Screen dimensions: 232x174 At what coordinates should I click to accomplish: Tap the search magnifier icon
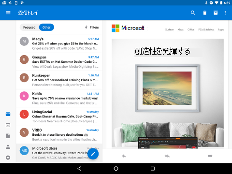pyautogui.click(x=193, y=13)
